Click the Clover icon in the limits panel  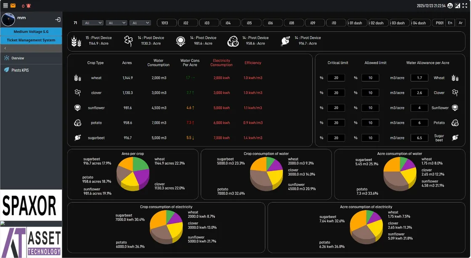pyautogui.click(x=455, y=93)
